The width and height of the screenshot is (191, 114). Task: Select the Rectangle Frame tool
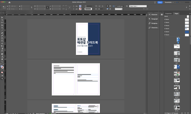[2, 38]
